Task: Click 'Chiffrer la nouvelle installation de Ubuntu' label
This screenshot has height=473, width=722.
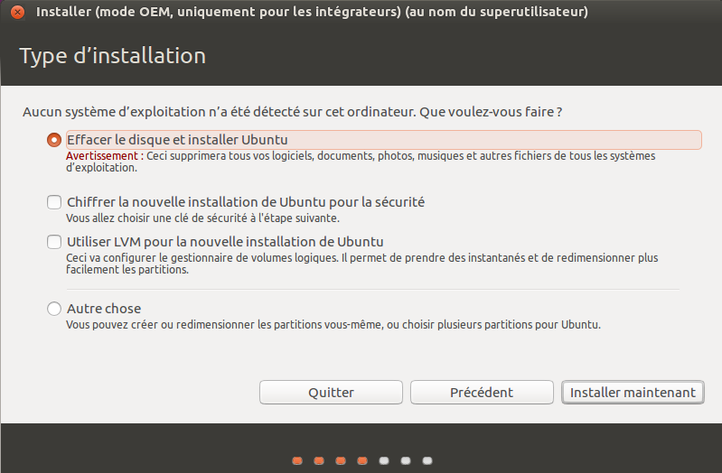Action: pos(246,202)
